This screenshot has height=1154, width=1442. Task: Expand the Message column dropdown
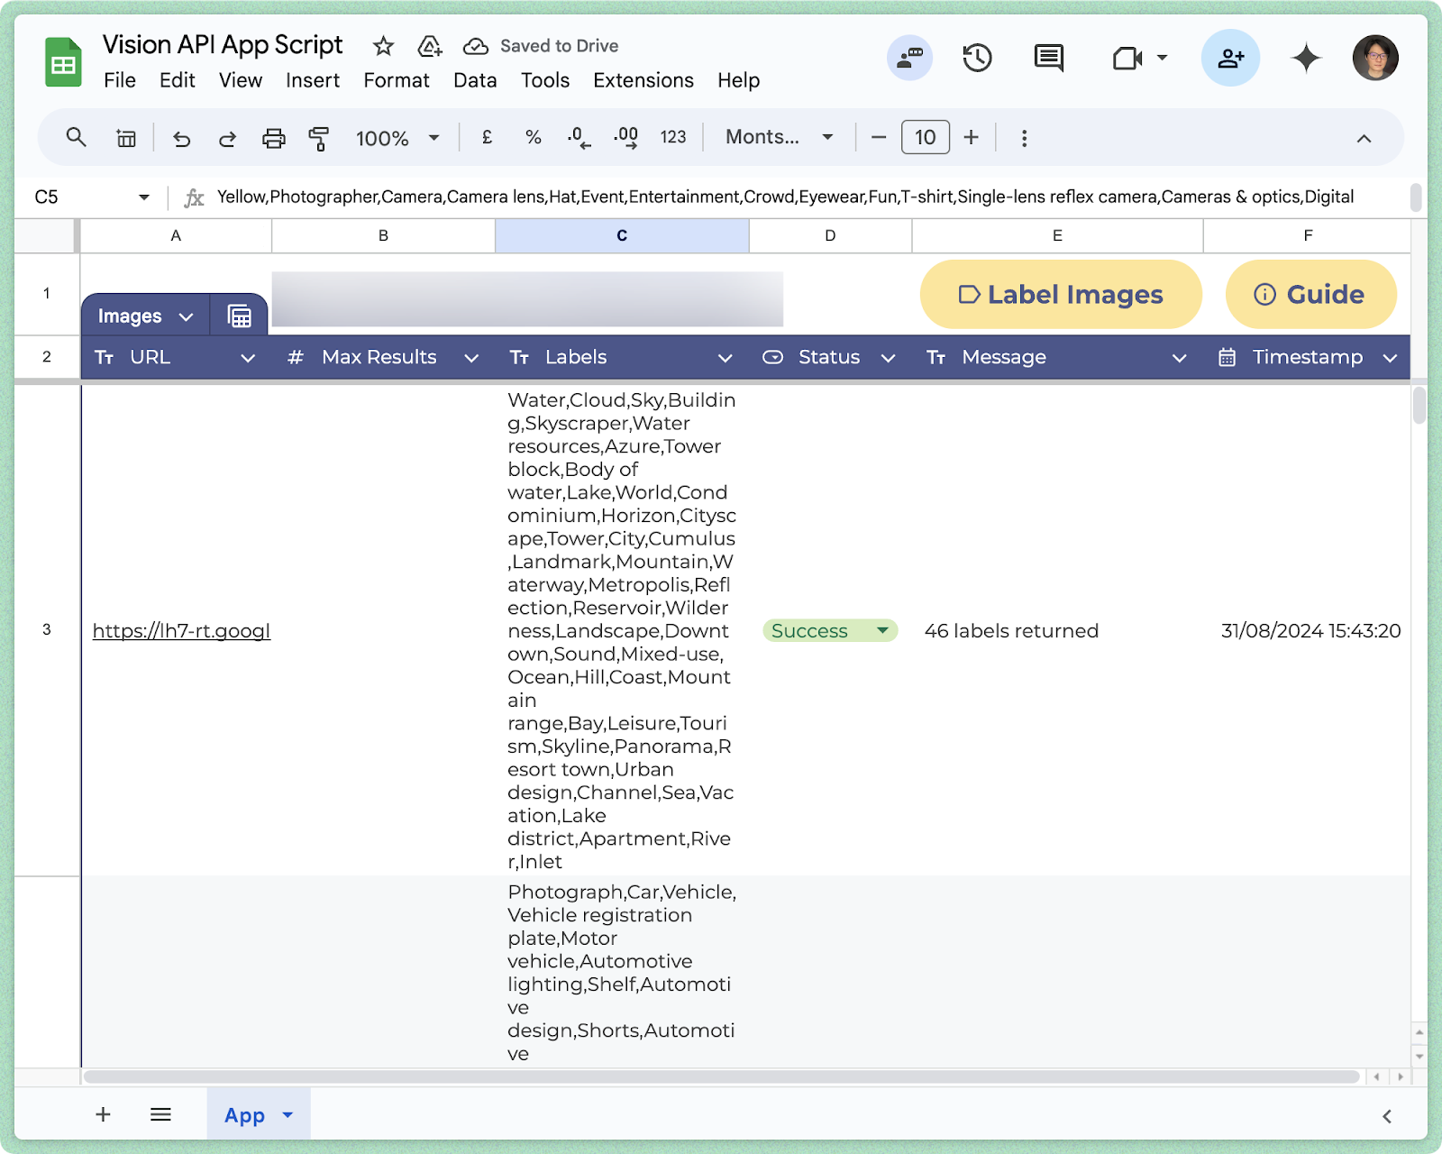coord(1179,358)
